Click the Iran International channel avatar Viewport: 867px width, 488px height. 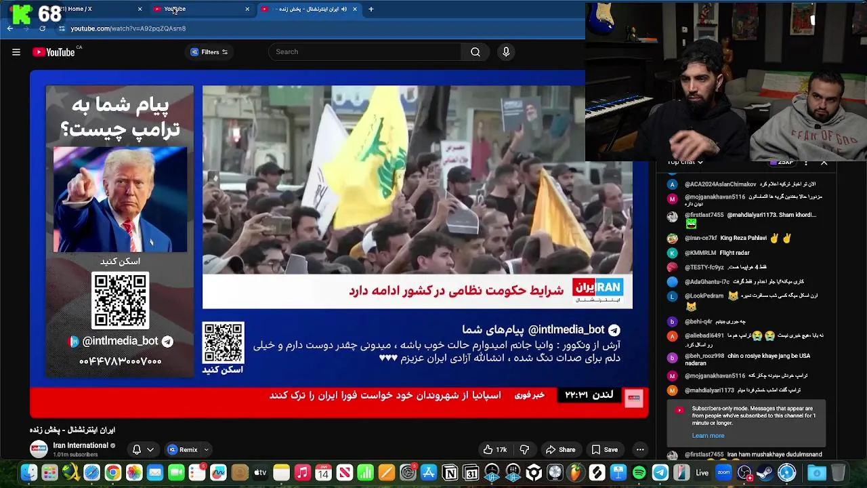(x=39, y=449)
